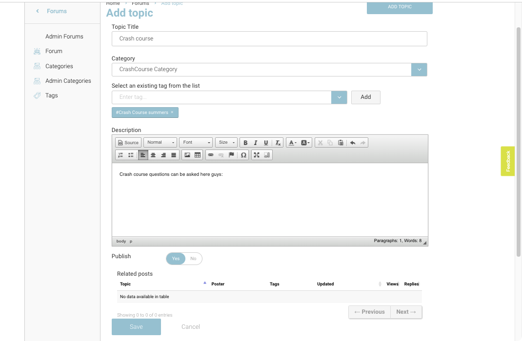Open the Category dropdown arrow

[x=419, y=70]
